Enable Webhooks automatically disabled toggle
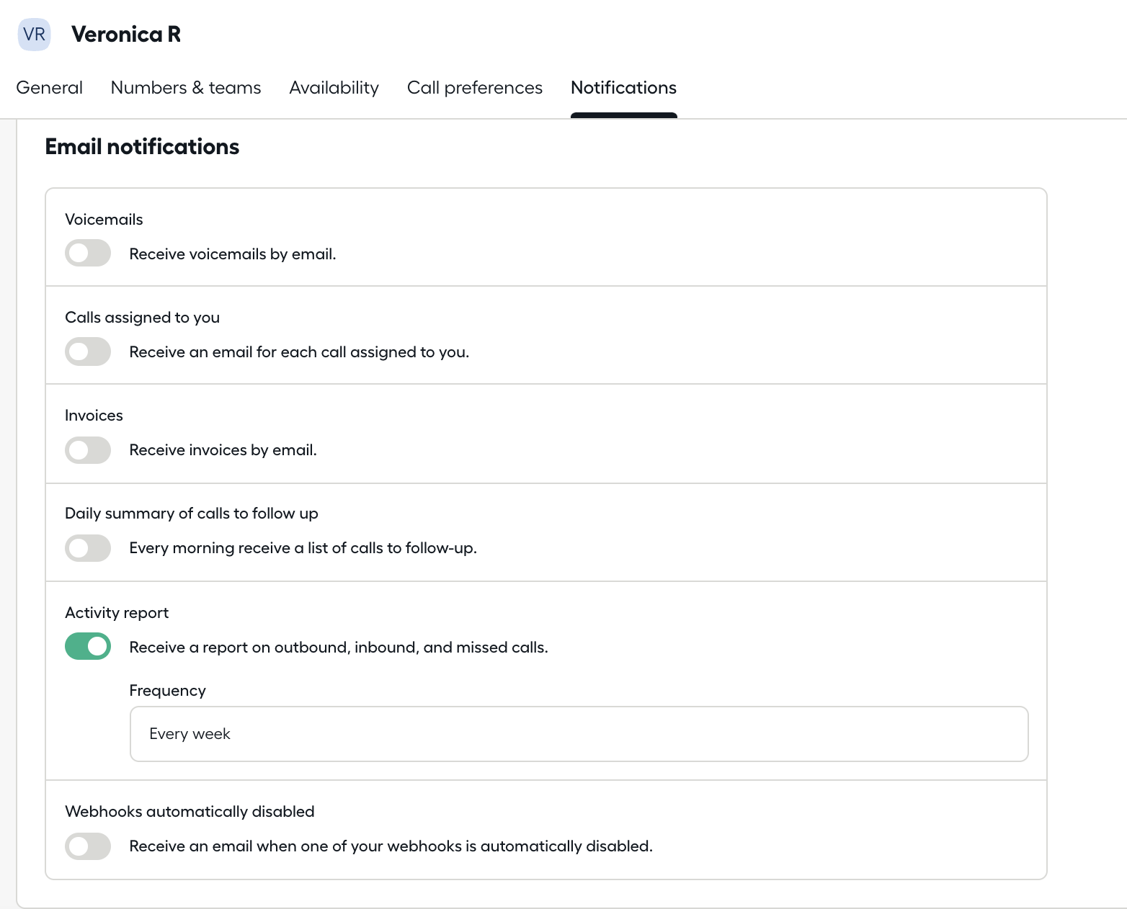Image resolution: width=1127 pixels, height=909 pixels. (88, 846)
